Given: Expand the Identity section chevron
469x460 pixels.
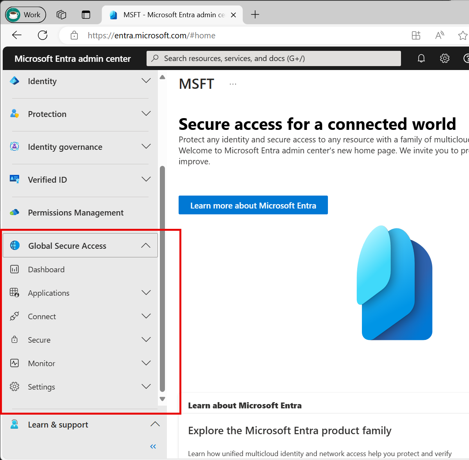Looking at the screenshot, I should pos(146,81).
